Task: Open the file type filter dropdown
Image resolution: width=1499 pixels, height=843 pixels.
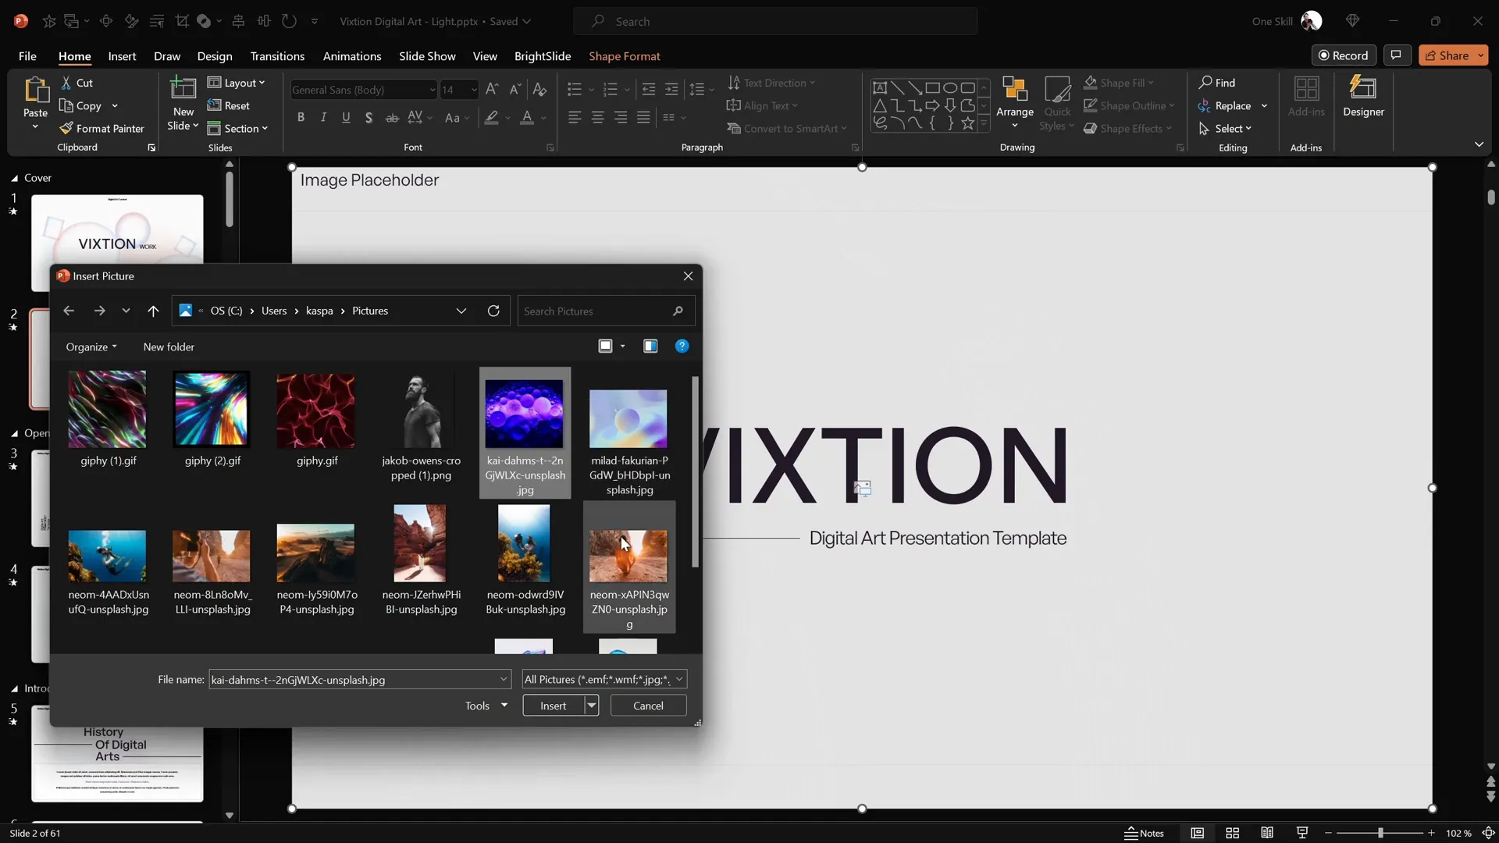Action: coord(604,680)
